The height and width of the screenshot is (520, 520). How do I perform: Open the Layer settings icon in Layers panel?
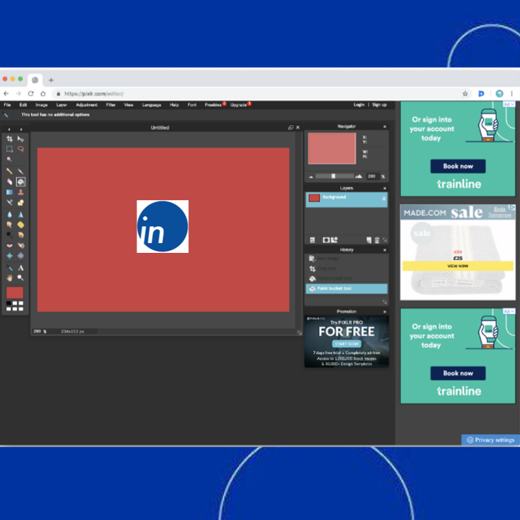point(313,240)
